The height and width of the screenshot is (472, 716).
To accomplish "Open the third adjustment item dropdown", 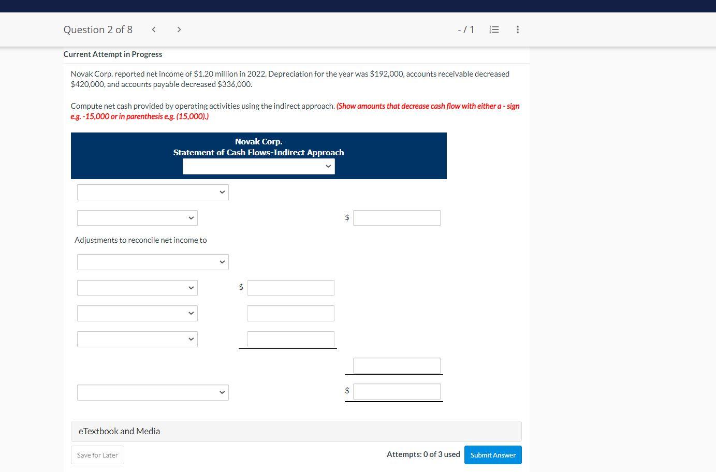I will tap(137, 339).
